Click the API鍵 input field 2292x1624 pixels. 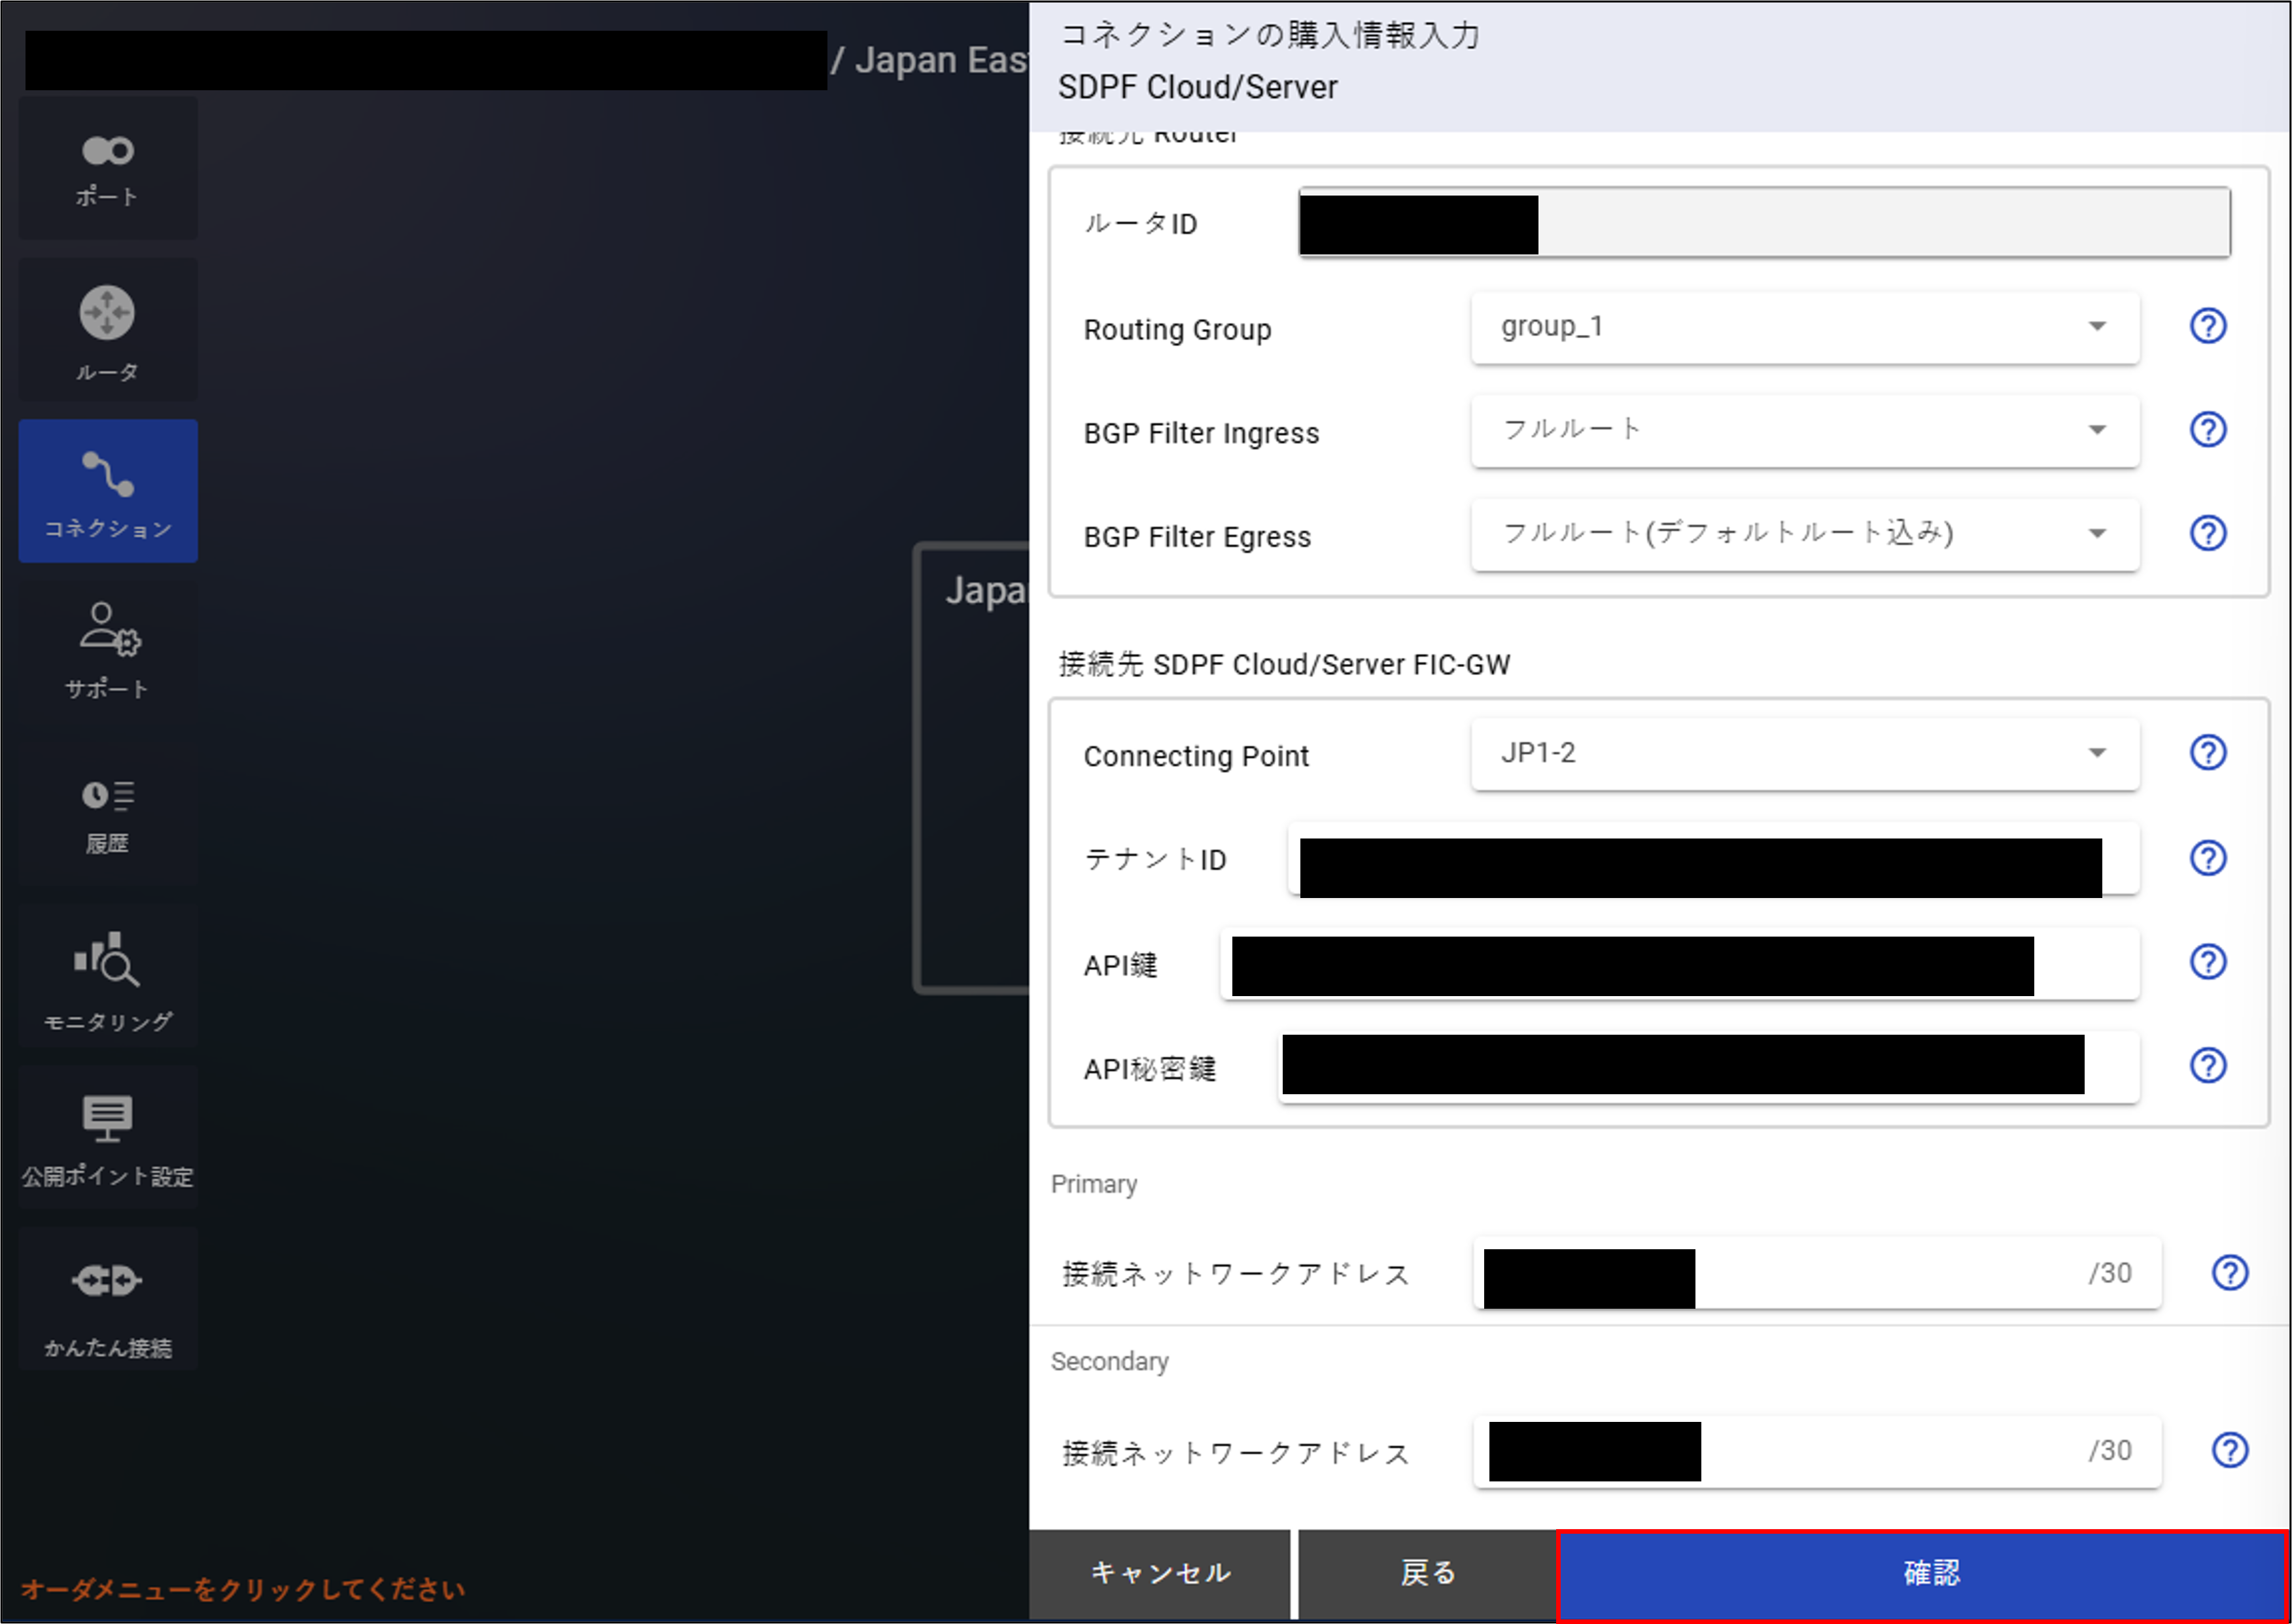(1679, 964)
